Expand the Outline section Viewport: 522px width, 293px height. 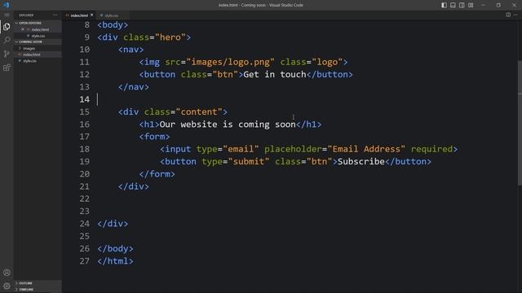point(25,283)
